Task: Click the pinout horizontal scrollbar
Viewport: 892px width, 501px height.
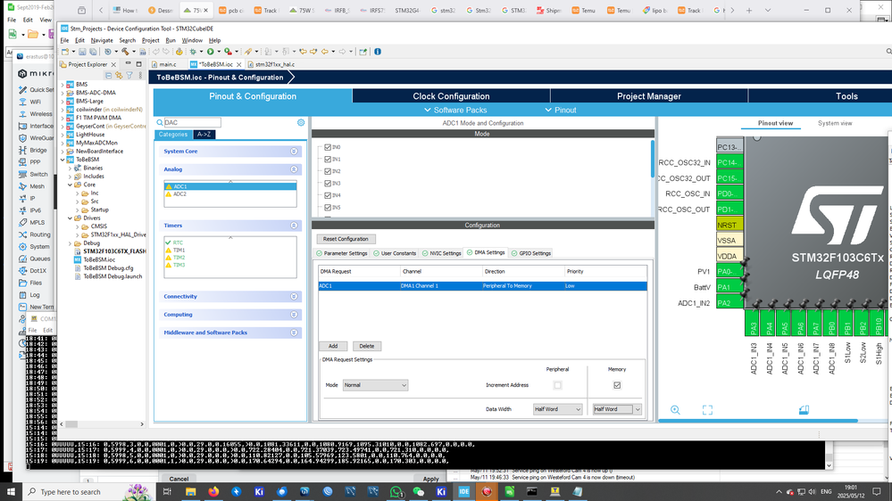Action: [x=758, y=421]
